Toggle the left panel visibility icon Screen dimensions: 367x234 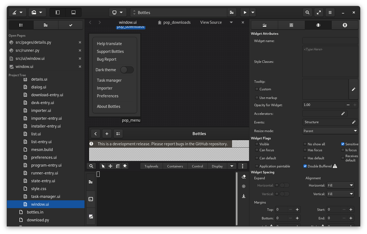[x=58, y=12]
